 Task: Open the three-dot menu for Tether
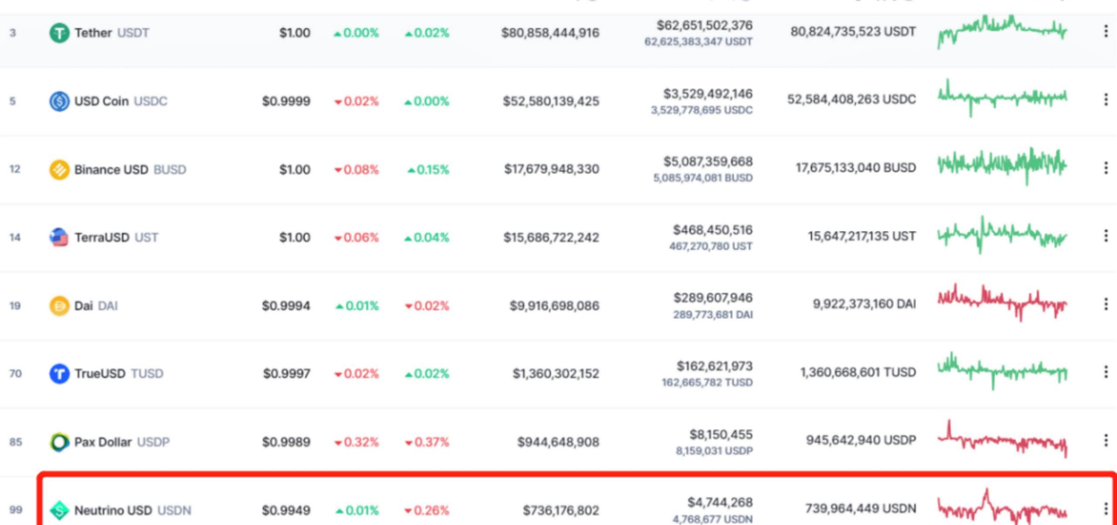pyautogui.click(x=1106, y=31)
